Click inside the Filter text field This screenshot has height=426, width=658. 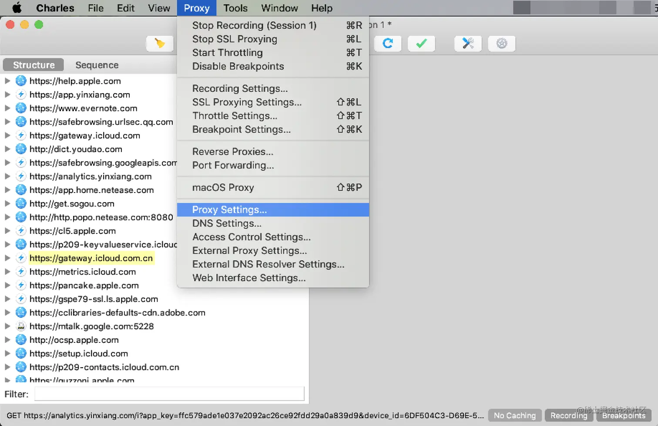pos(169,394)
